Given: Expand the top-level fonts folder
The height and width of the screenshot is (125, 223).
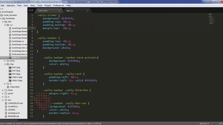Looking at the screenshot, I should coord(3,90).
